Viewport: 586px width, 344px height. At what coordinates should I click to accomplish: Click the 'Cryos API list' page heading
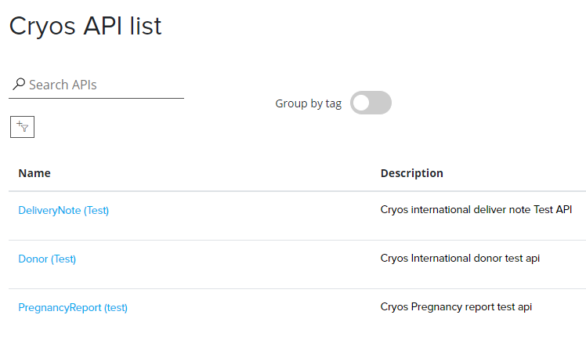(85, 26)
